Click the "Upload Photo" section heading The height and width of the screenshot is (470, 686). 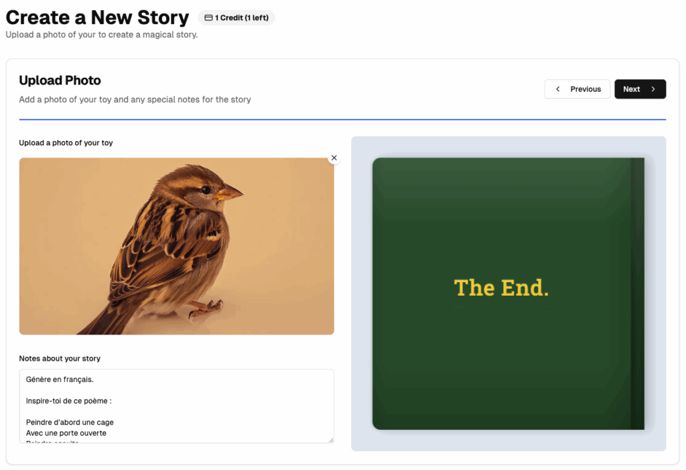pyautogui.click(x=60, y=80)
